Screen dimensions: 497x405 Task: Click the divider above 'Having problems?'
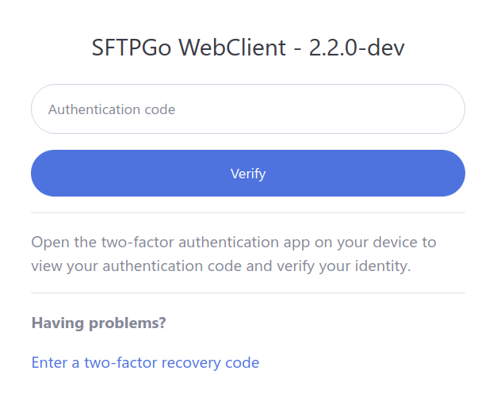pyautogui.click(x=247, y=292)
